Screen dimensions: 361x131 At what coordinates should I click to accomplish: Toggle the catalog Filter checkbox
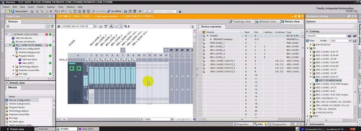click(307, 40)
